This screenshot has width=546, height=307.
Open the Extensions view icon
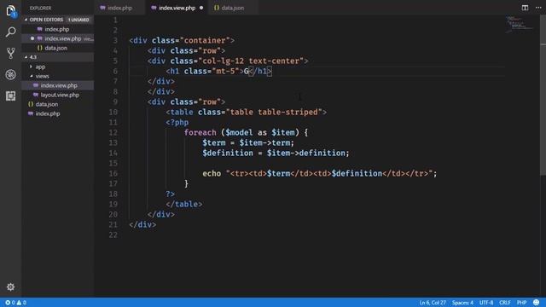[11, 96]
